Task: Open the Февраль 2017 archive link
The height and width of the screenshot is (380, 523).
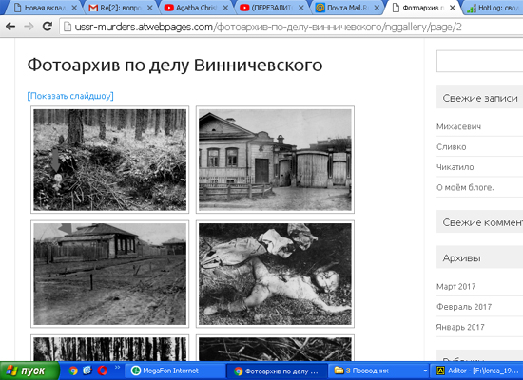Action: click(464, 307)
